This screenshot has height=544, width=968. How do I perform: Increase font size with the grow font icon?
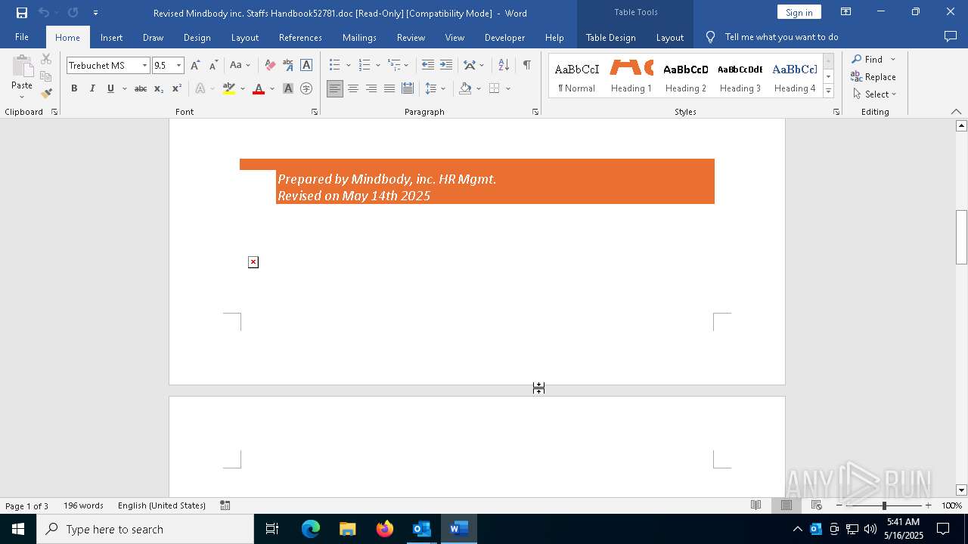click(x=195, y=66)
